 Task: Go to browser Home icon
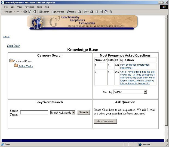point(34,12)
